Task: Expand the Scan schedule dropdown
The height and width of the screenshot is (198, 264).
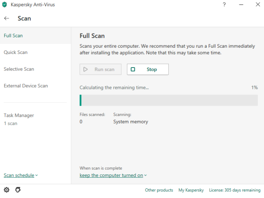Action: tap(21, 175)
